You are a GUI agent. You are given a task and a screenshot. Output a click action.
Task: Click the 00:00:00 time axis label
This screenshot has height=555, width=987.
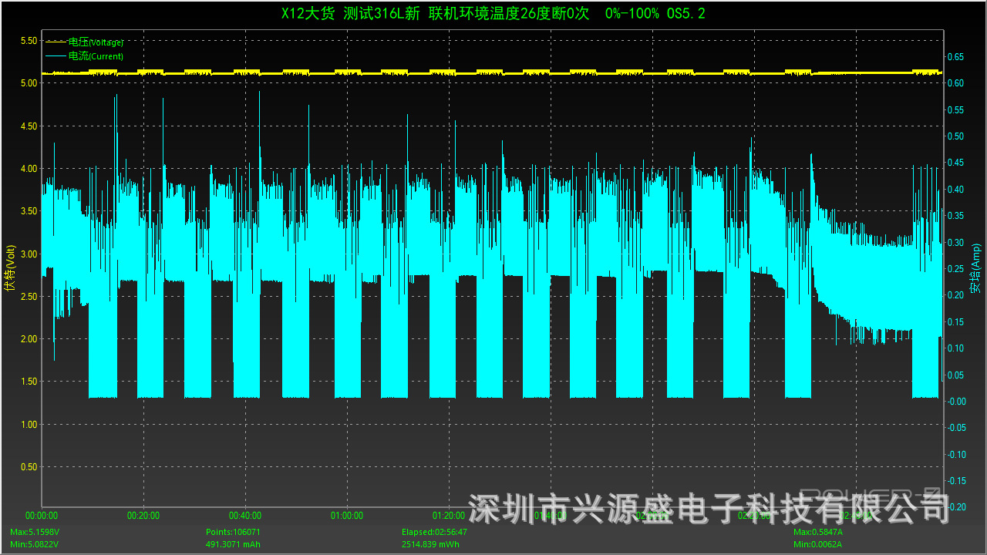tap(42, 516)
